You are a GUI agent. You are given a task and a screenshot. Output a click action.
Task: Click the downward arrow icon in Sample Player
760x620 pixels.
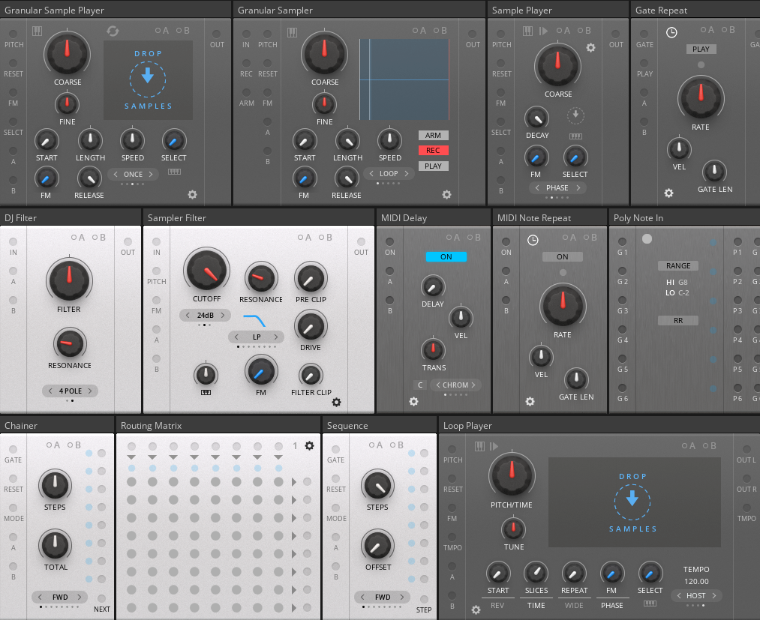(575, 115)
